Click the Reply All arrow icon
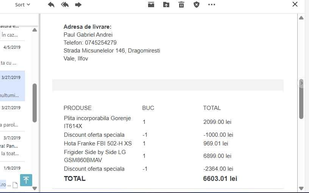309x193 pixels. click(x=65, y=5)
